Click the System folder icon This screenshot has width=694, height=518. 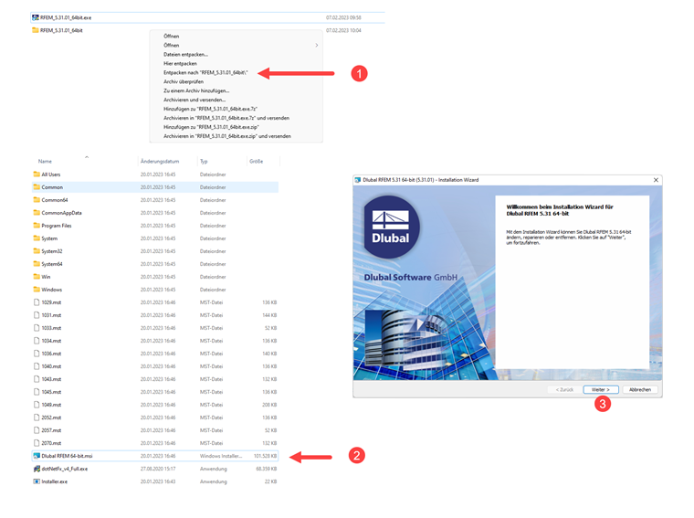tap(37, 238)
